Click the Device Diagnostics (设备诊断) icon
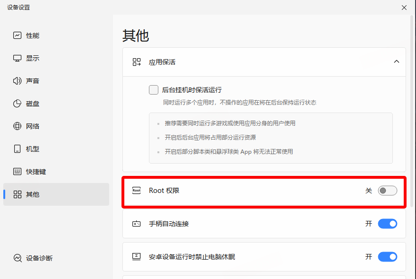 (x=17, y=258)
